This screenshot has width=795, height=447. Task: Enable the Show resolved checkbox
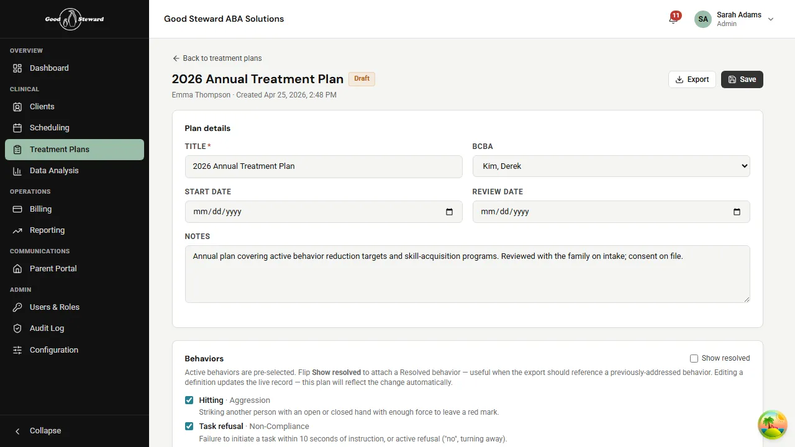pyautogui.click(x=694, y=358)
